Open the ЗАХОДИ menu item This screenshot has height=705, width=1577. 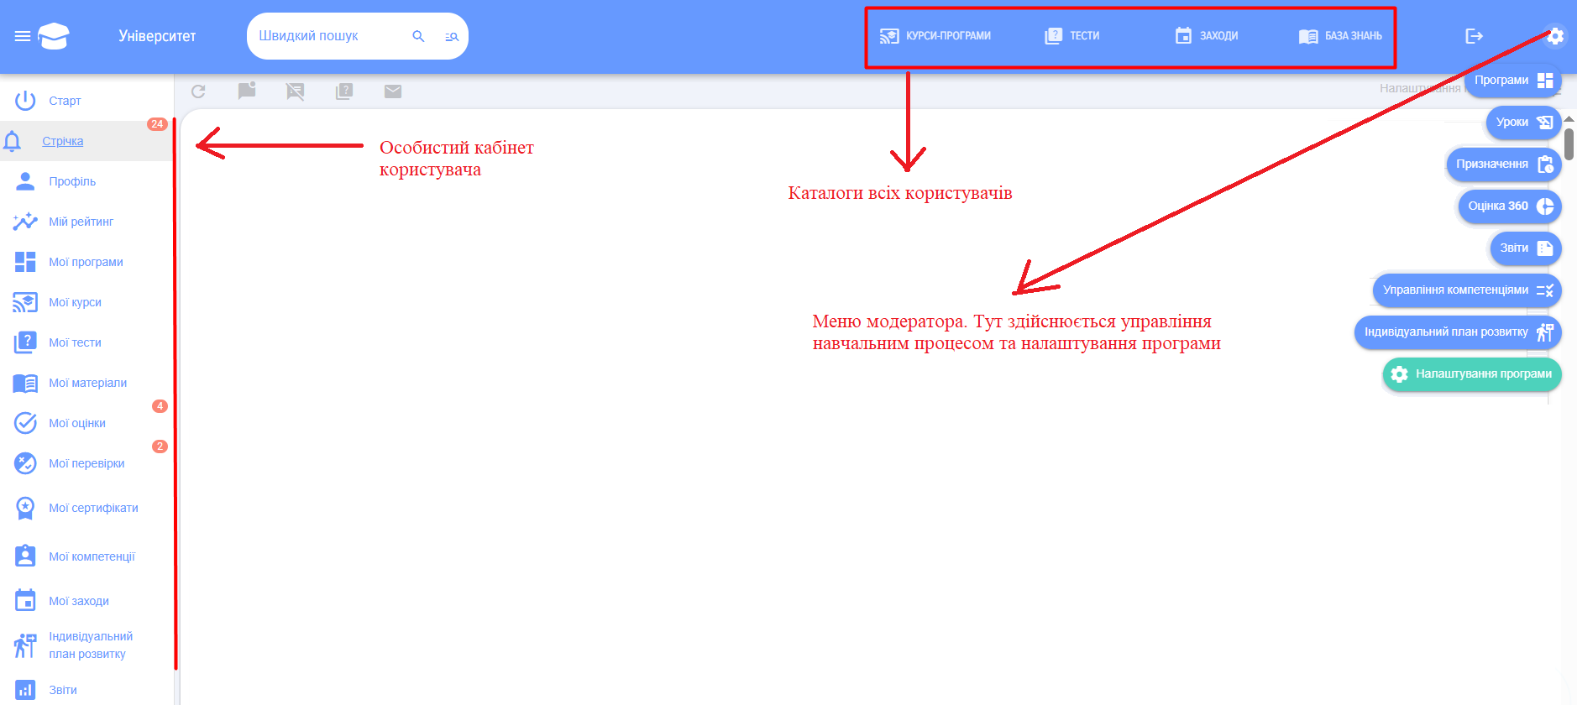coord(1207,36)
